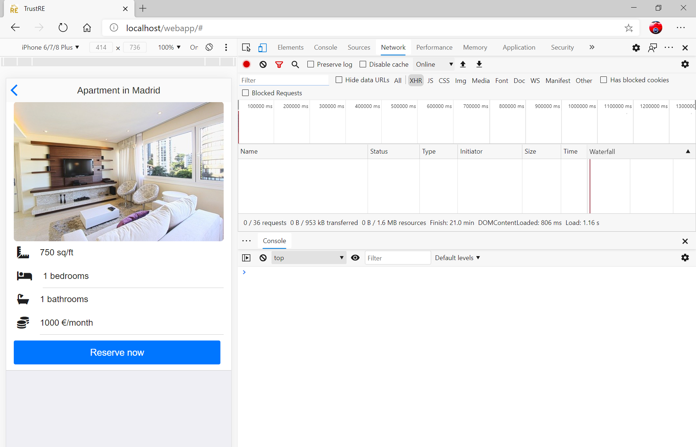
Task: Check Disable cache option
Action: point(363,64)
